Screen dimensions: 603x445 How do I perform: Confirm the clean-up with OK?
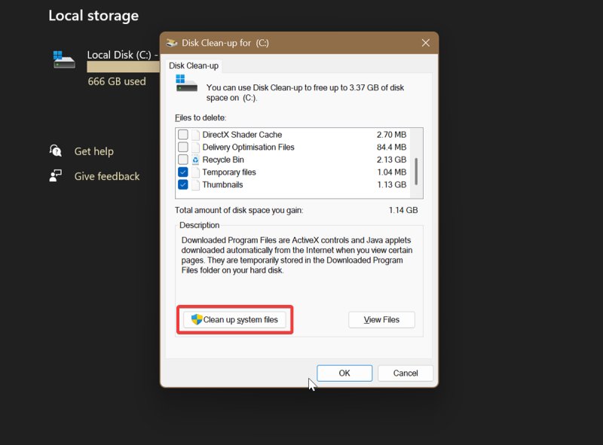(x=344, y=373)
